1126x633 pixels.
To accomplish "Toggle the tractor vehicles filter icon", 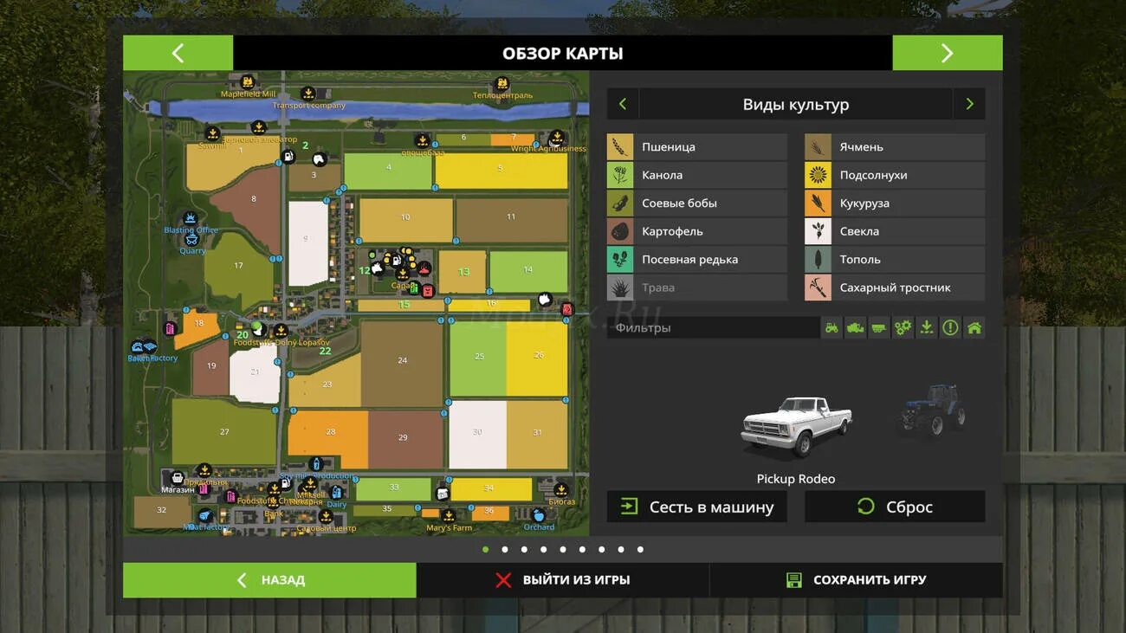I will (x=832, y=327).
